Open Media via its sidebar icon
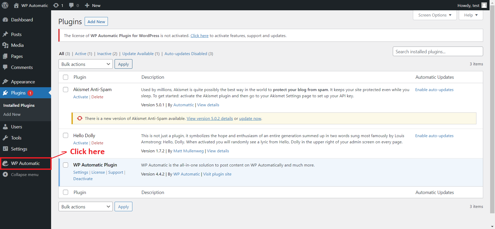 (5, 45)
